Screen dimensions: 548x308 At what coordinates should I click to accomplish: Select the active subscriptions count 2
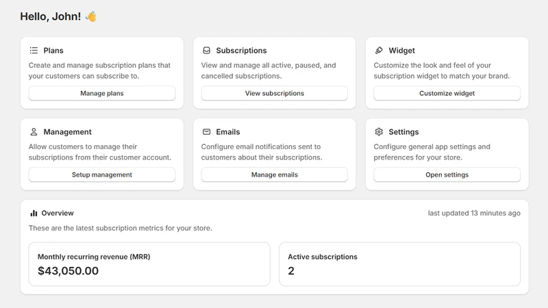pos(291,270)
